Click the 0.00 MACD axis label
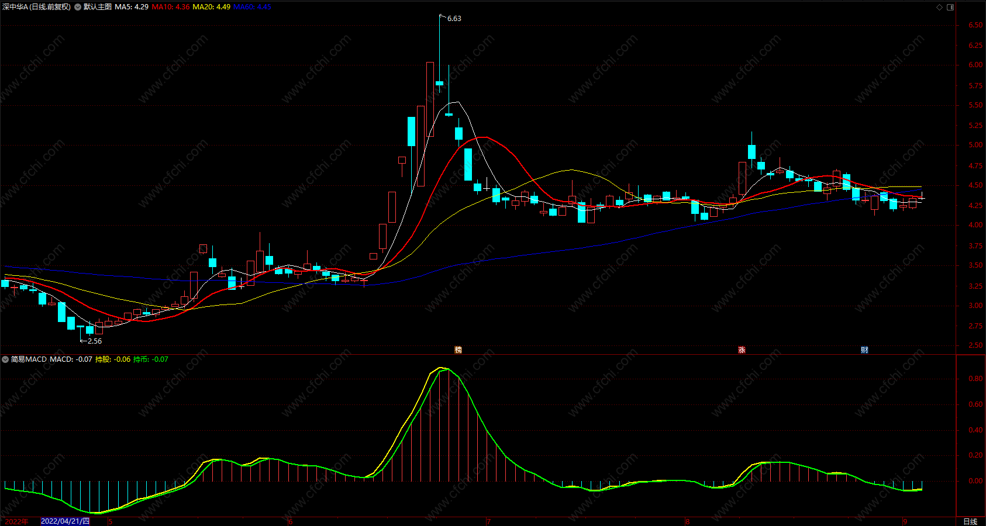Viewport: 986px width, 526px height. click(x=975, y=481)
